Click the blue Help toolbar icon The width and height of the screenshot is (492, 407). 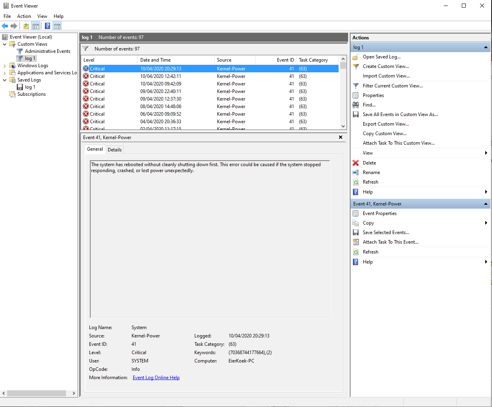(x=48, y=26)
